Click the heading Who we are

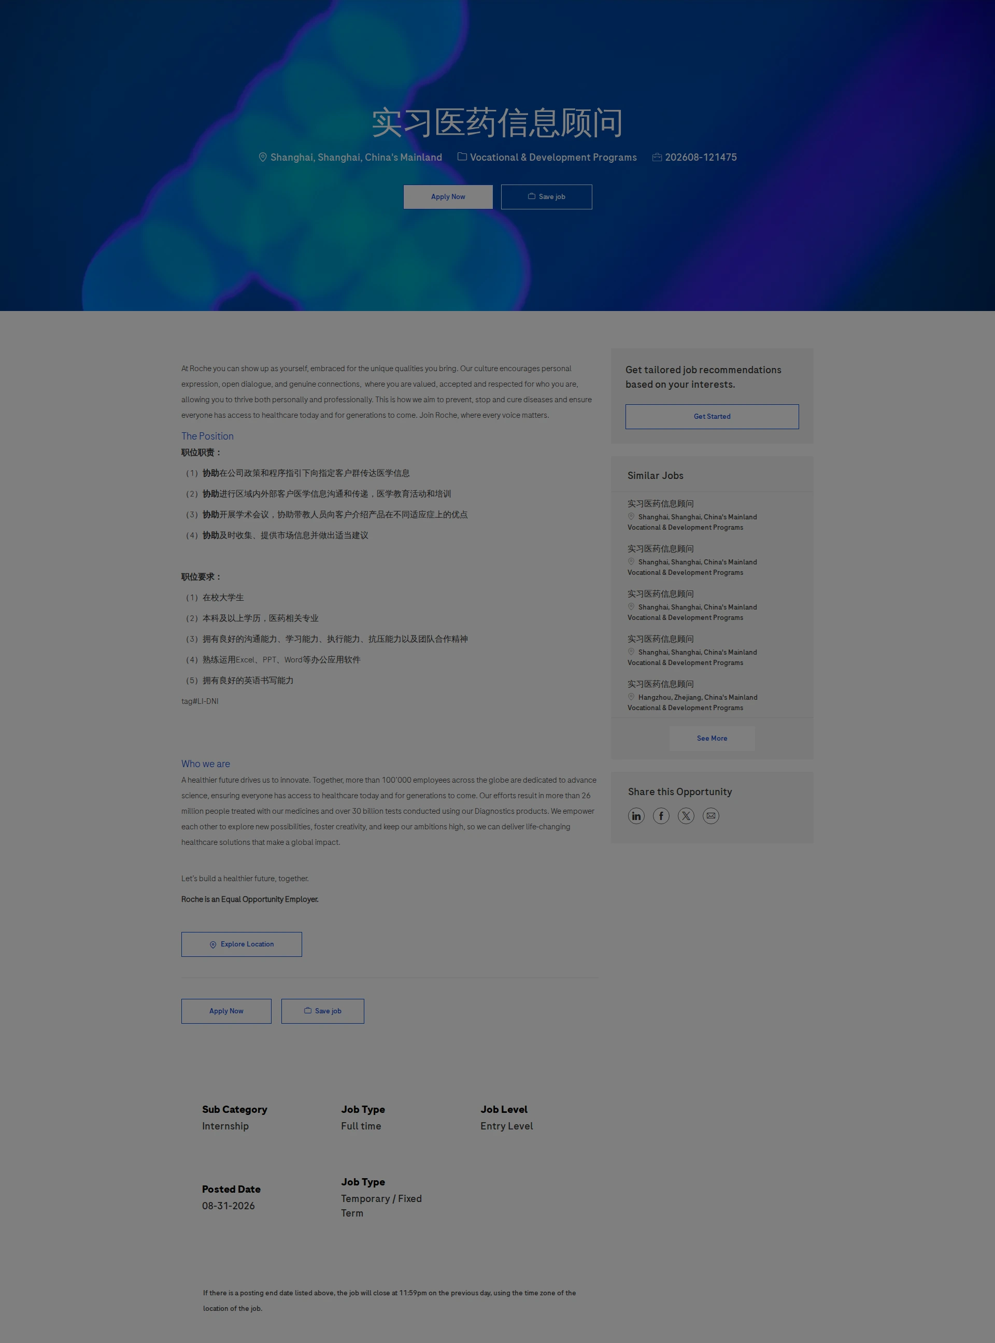pos(205,764)
